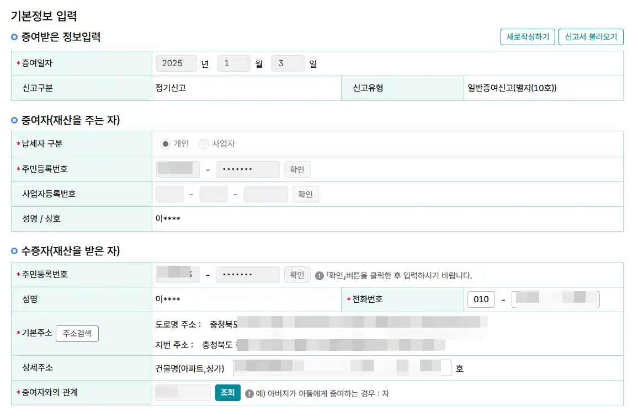Click the gift month input showing 1
The width and height of the screenshot is (633, 412).
coord(233,63)
